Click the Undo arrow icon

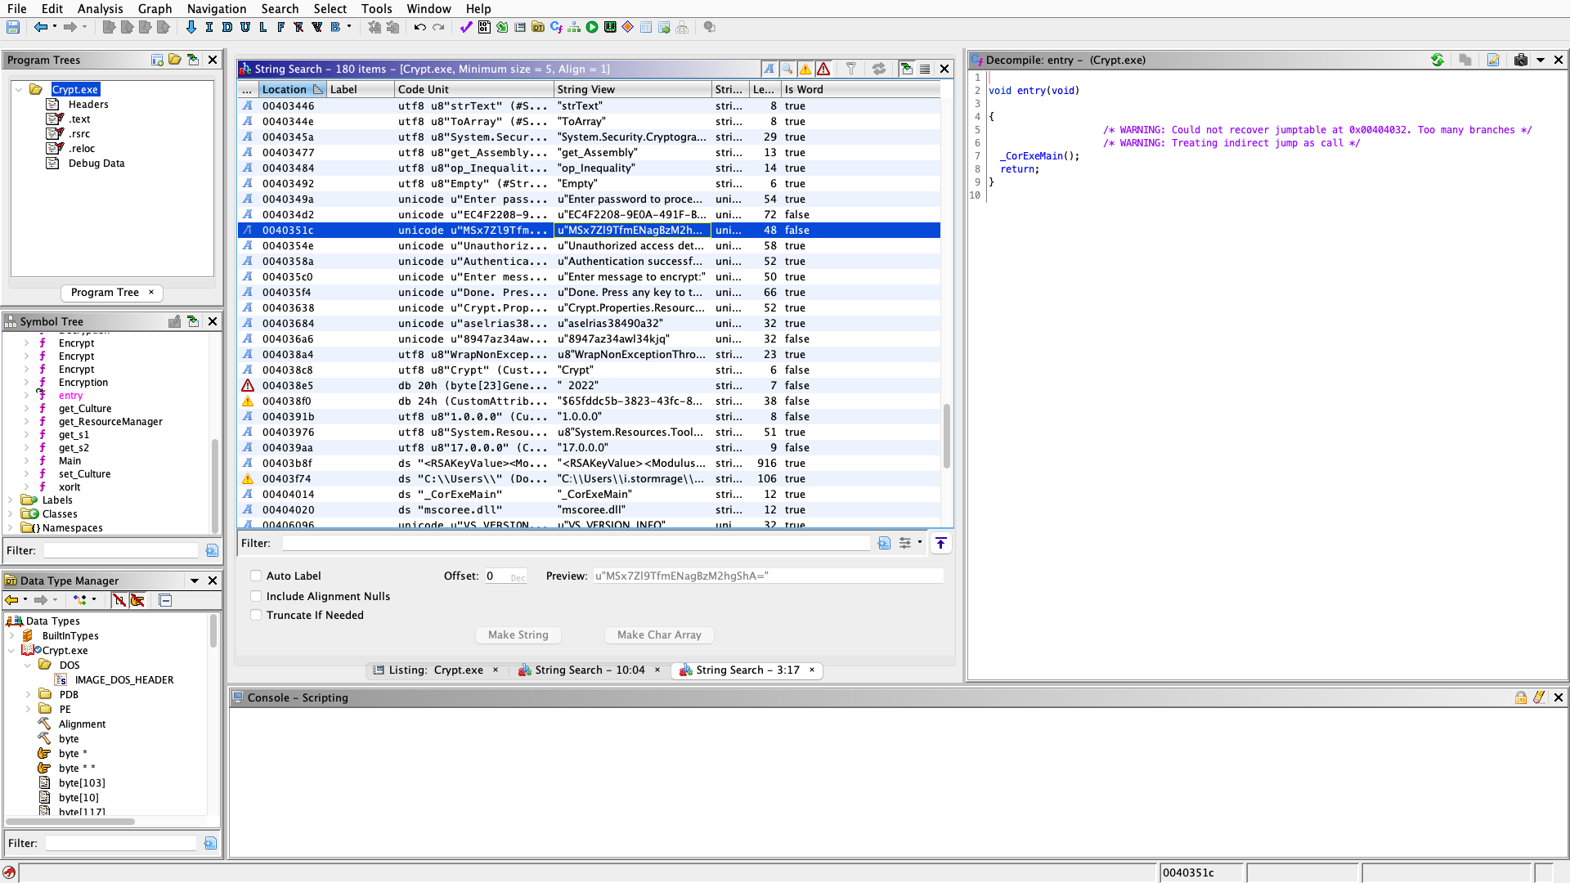coord(419,27)
